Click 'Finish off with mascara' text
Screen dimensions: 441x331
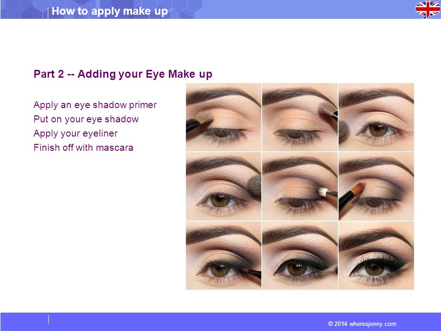point(83,148)
